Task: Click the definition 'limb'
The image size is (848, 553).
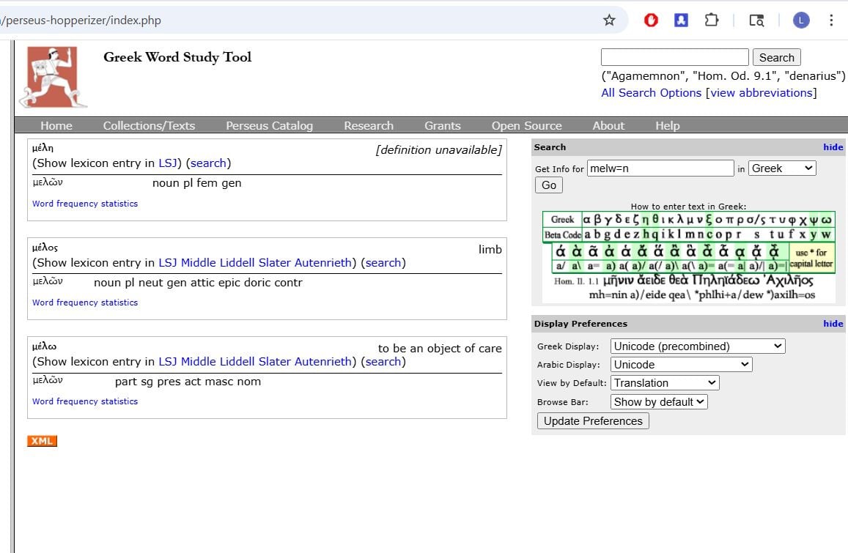Action: click(x=490, y=249)
